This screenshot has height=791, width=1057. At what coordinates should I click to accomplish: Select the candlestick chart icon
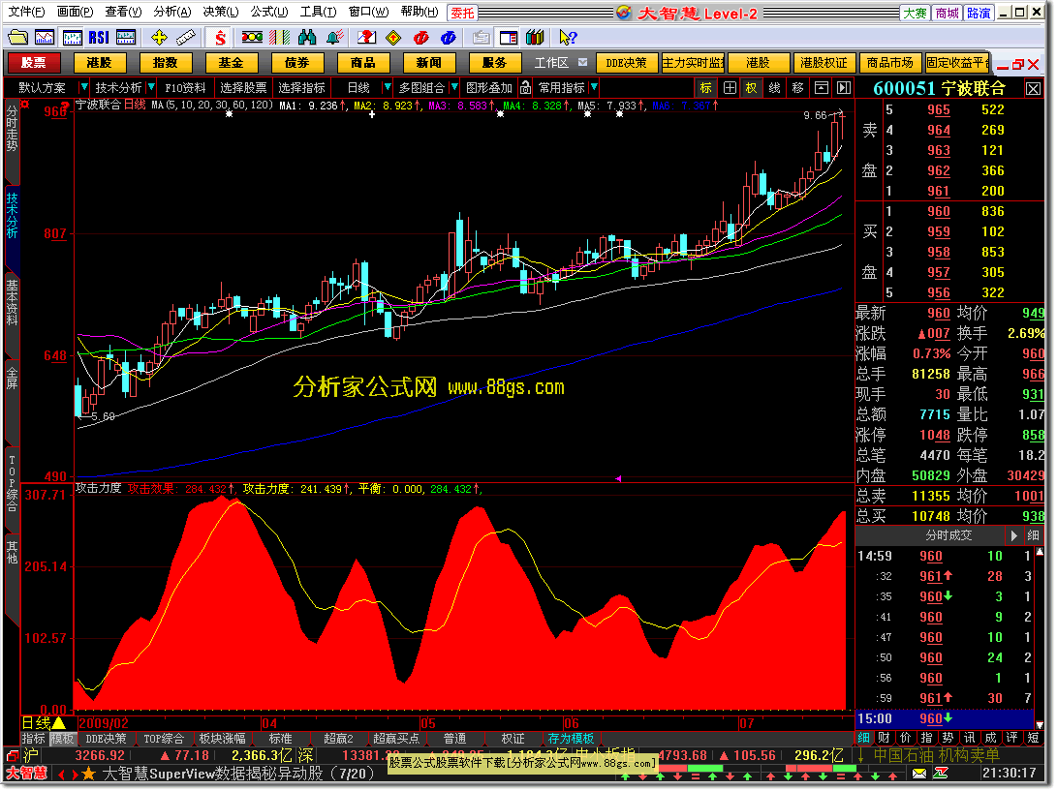click(x=72, y=37)
